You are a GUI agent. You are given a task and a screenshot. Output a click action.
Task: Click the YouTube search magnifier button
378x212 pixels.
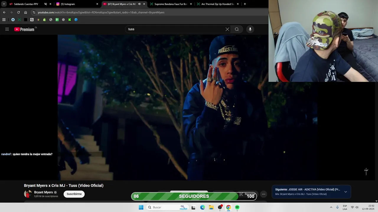(237, 29)
